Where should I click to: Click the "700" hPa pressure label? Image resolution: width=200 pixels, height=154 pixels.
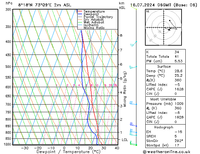pos(8,105)
